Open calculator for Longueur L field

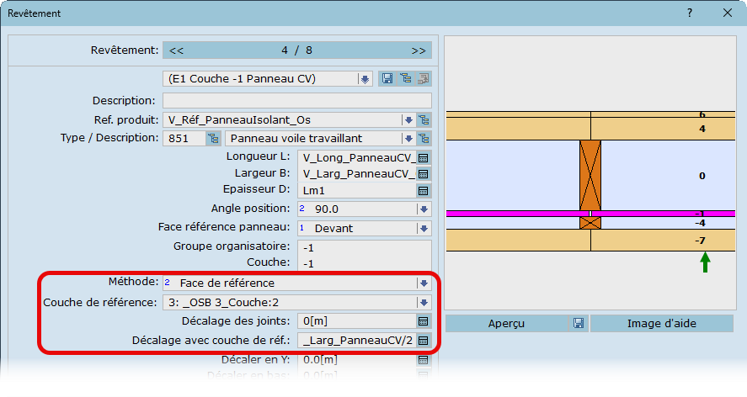tap(424, 157)
